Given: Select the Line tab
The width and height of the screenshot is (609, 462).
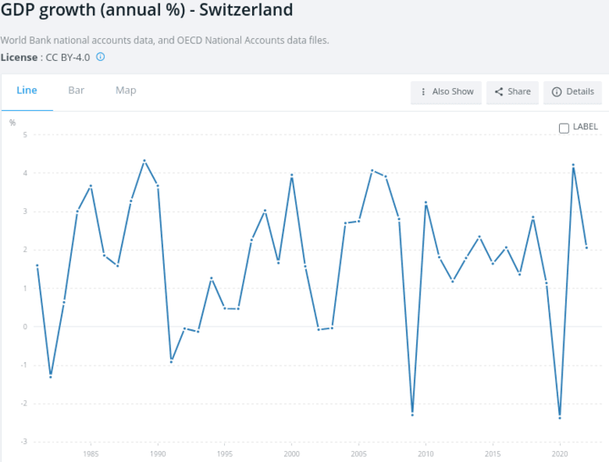Looking at the screenshot, I should [27, 91].
